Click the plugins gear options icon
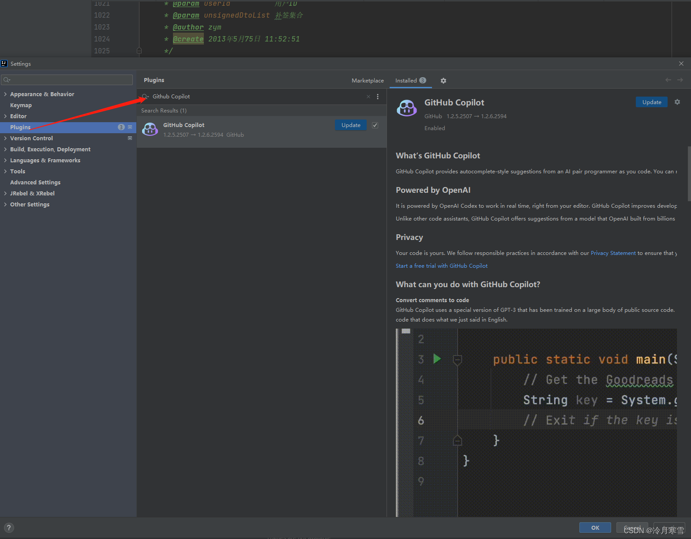 click(443, 81)
